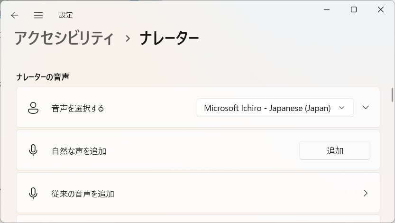Maximize the Settings window

click(354, 9)
